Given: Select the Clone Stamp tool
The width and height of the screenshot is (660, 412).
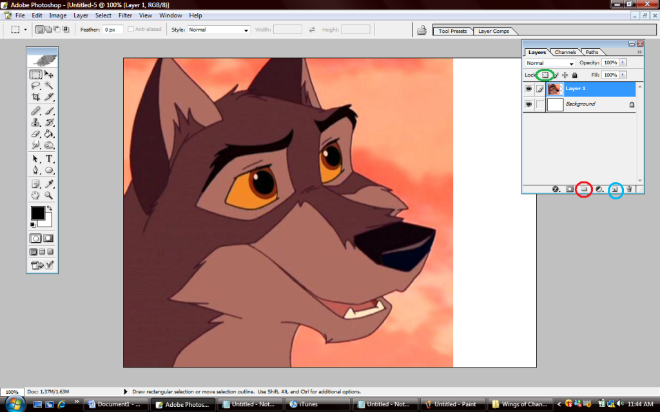Looking at the screenshot, I should [x=35, y=122].
